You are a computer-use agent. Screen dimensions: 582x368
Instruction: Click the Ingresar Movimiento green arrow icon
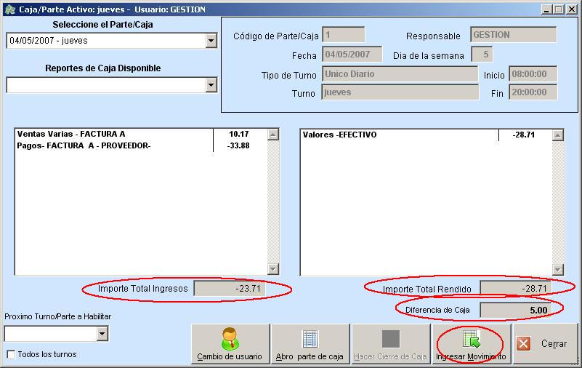click(472, 339)
